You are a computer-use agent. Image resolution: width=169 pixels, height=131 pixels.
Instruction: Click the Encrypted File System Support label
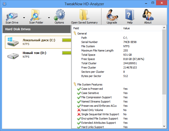[100, 118]
